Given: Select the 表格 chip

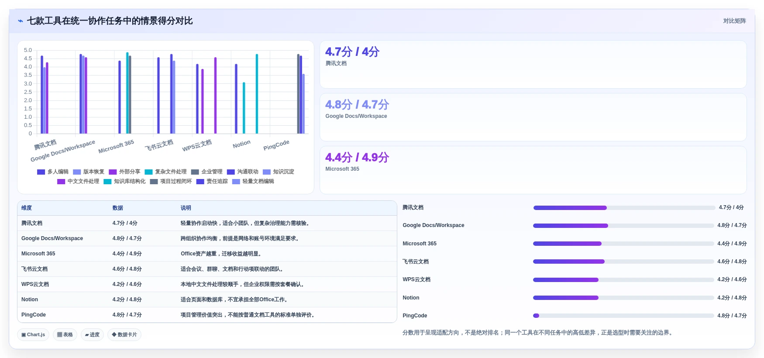Looking at the screenshot, I should pyautogui.click(x=65, y=335).
